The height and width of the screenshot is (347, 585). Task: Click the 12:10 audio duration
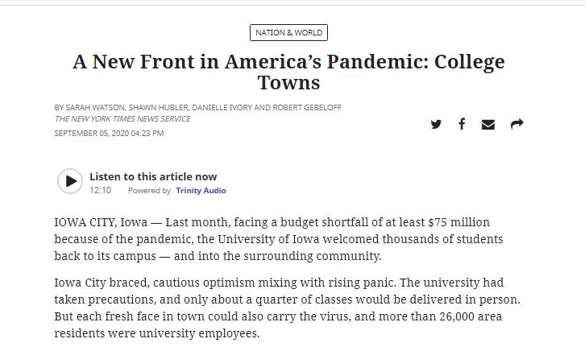click(x=100, y=191)
